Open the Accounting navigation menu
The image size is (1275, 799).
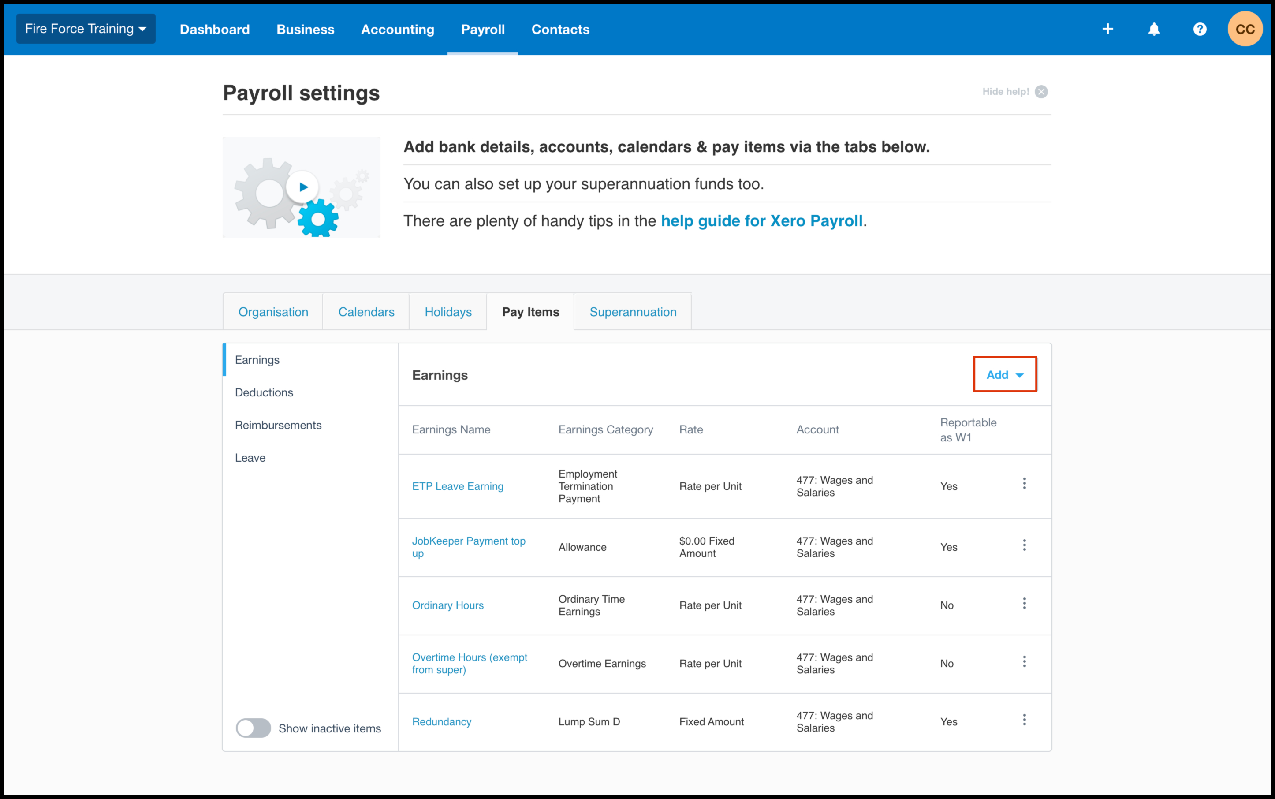(397, 30)
